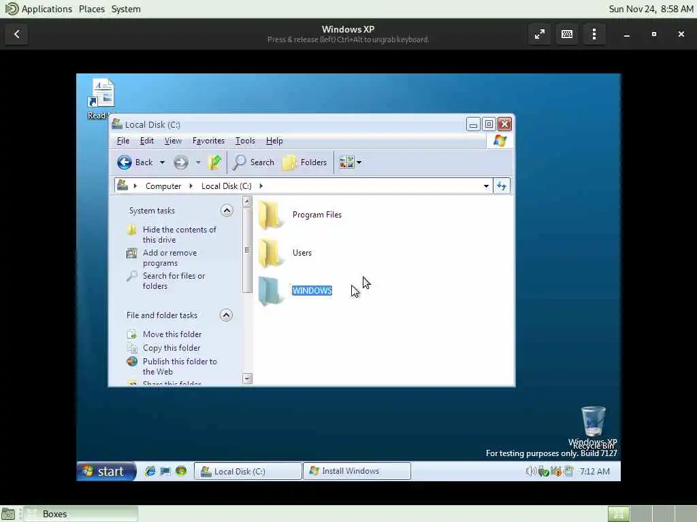Screen dimensions: 697x522
Task: Expand arrow after Computer breadcrumb
Action: pos(191,186)
